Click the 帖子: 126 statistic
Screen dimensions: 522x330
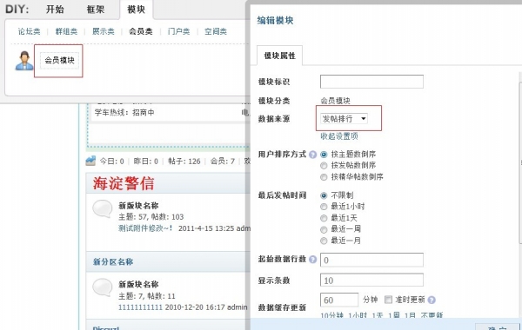[184, 162]
